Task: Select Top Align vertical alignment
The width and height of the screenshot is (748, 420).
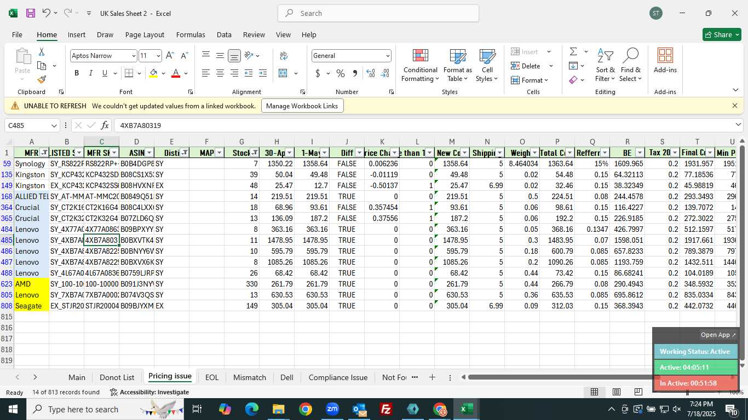Action: [x=206, y=56]
